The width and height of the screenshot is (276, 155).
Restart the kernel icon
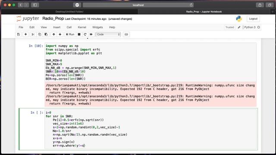coord(85,34)
